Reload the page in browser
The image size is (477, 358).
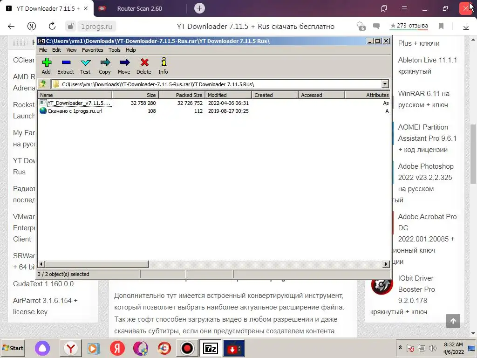[x=52, y=26]
